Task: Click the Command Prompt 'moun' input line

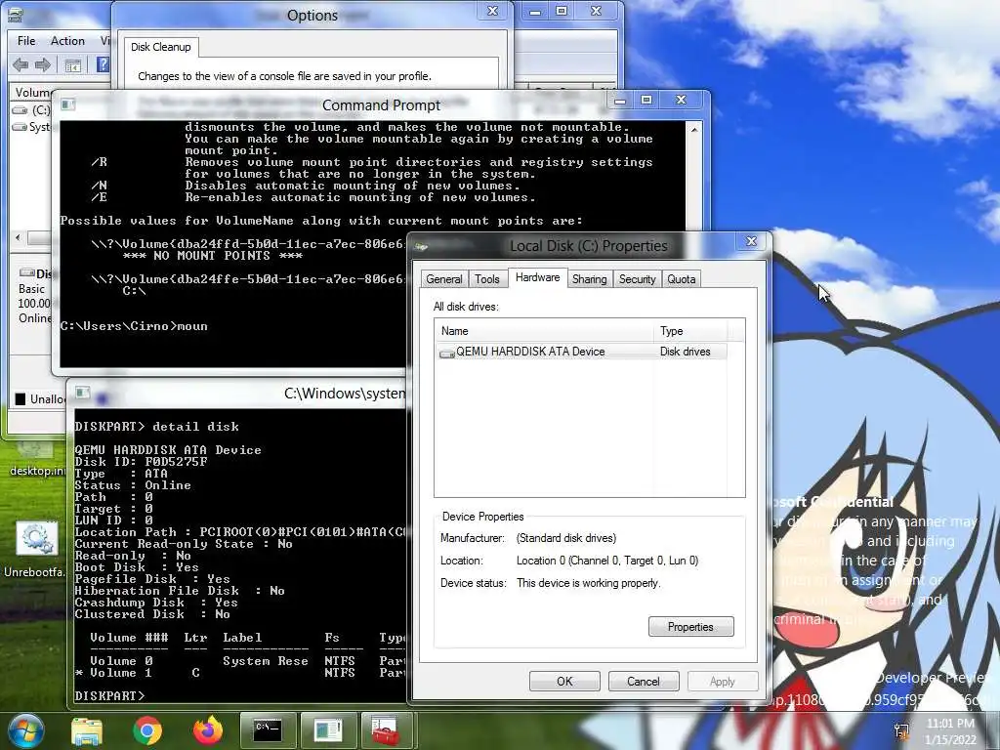Action: pyautogui.click(x=134, y=326)
